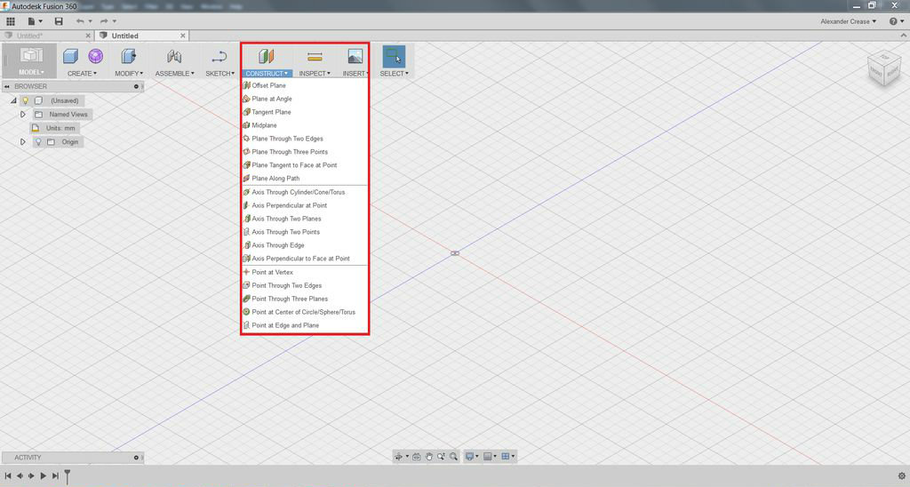
Task: Select the Select tool icon
Action: pyautogui.click(x=394, y=56)
